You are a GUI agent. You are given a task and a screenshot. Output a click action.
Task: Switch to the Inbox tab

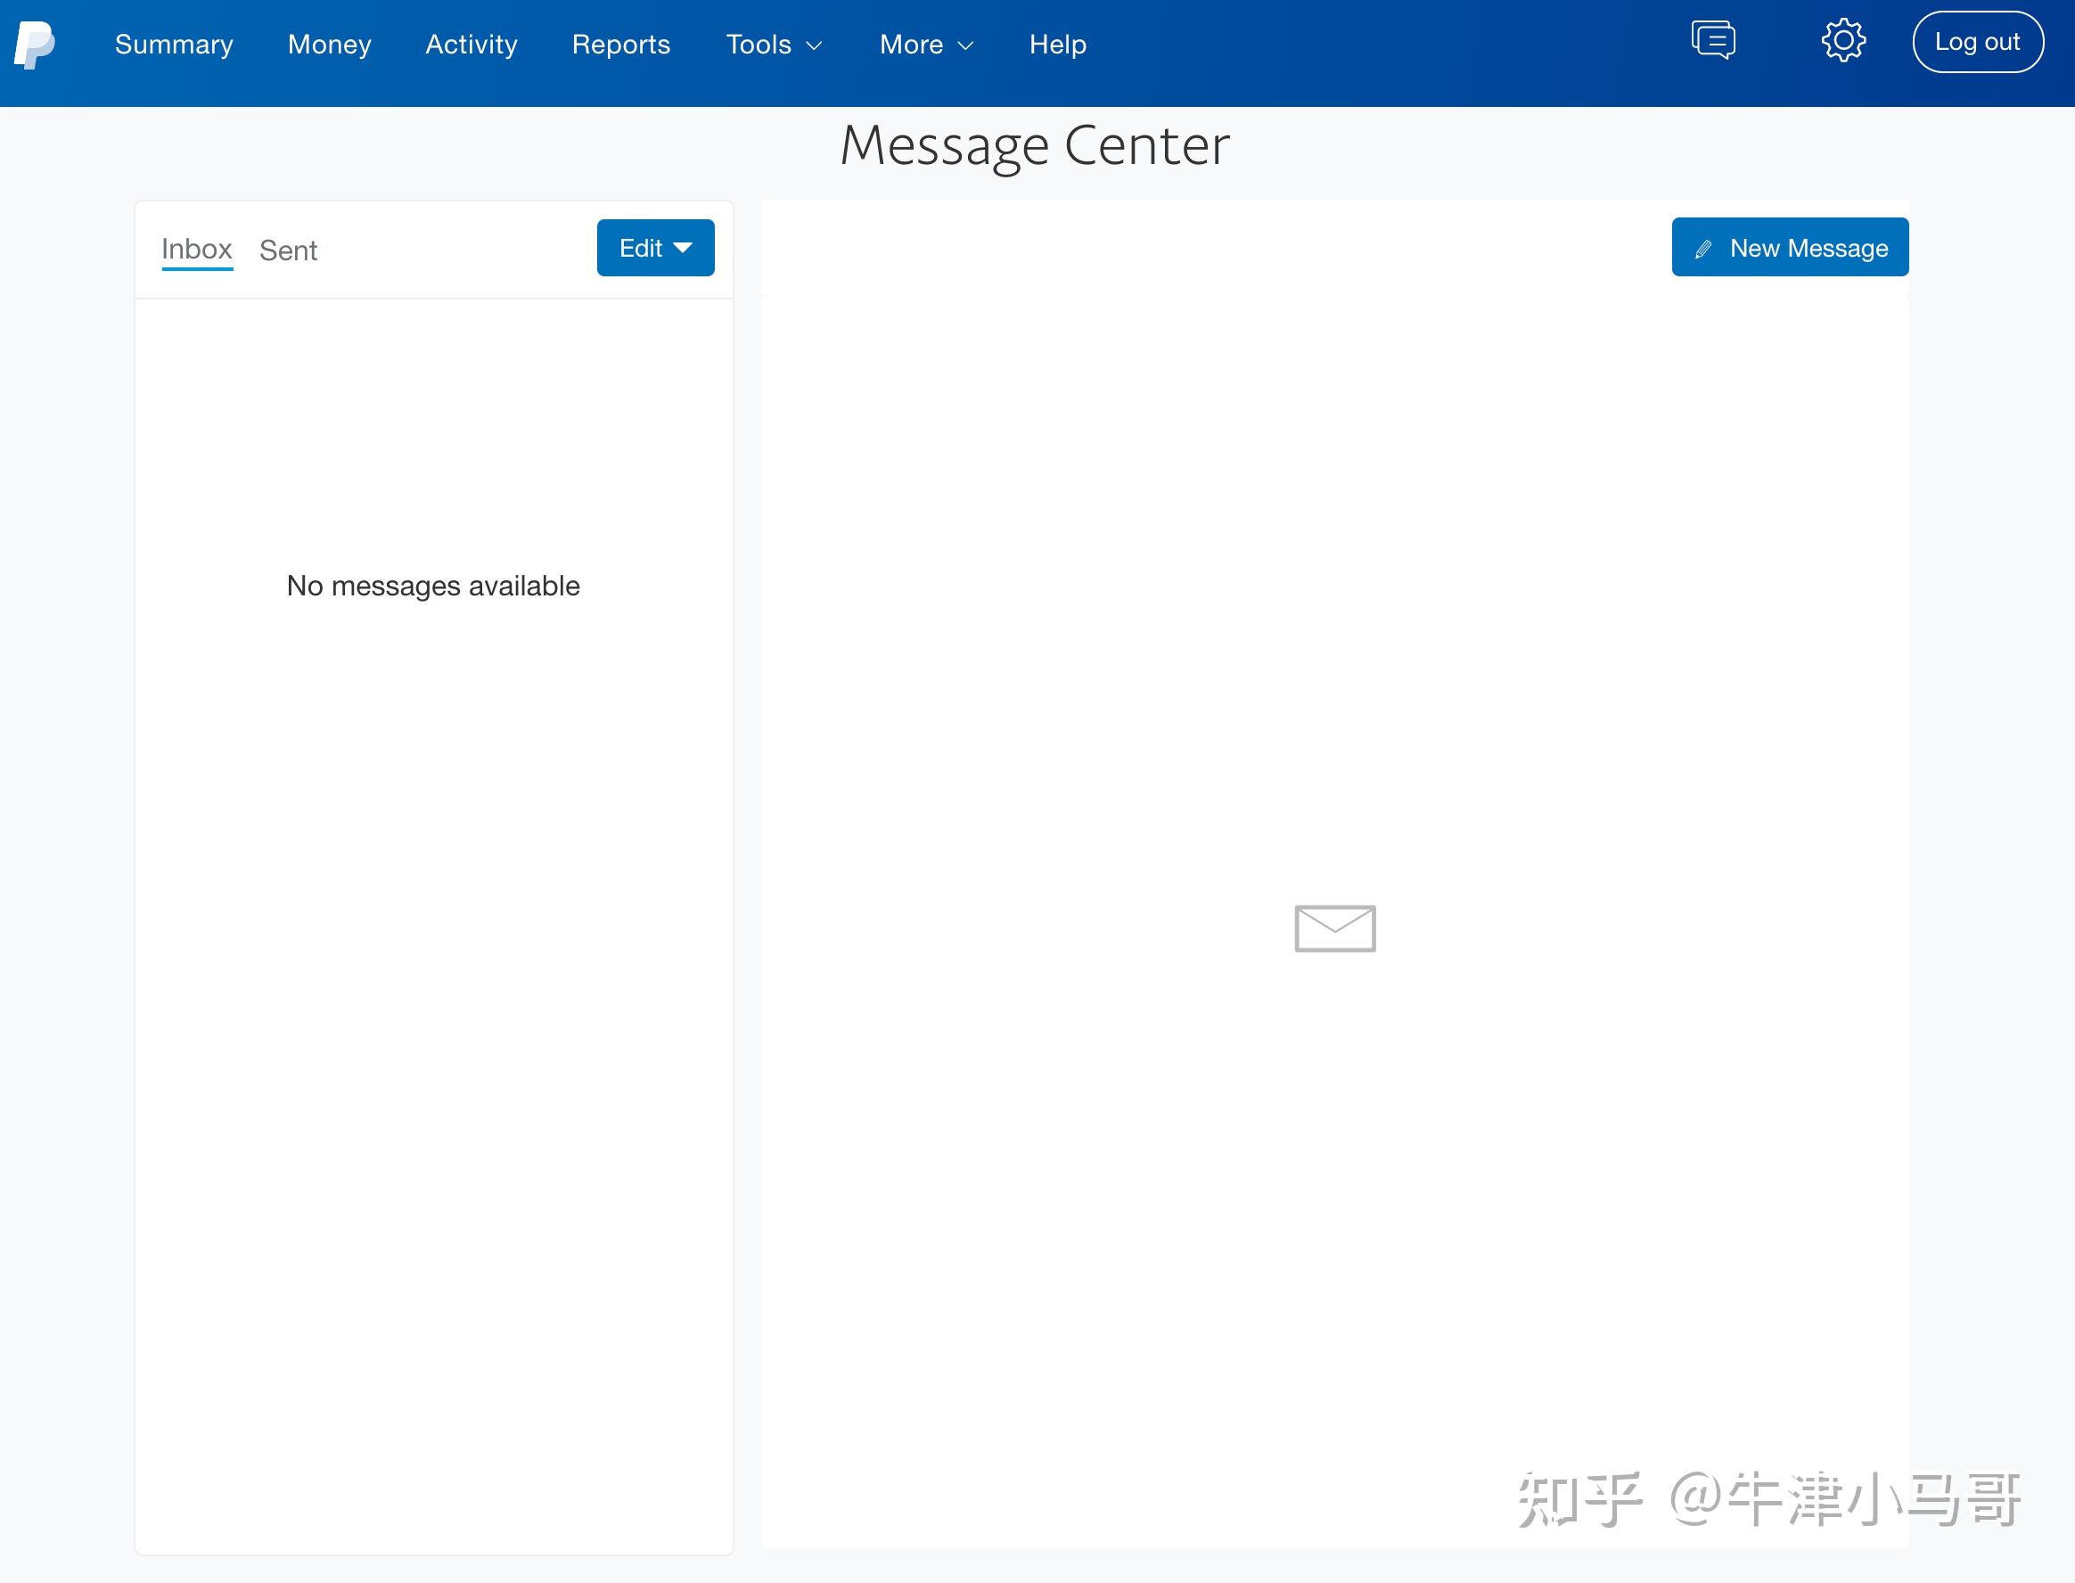click(197, 248)
